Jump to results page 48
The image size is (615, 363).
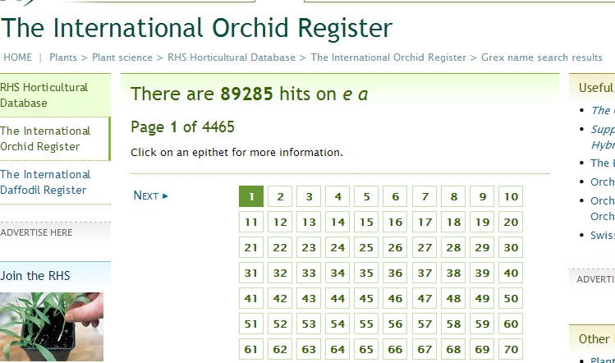click(453, 298)
